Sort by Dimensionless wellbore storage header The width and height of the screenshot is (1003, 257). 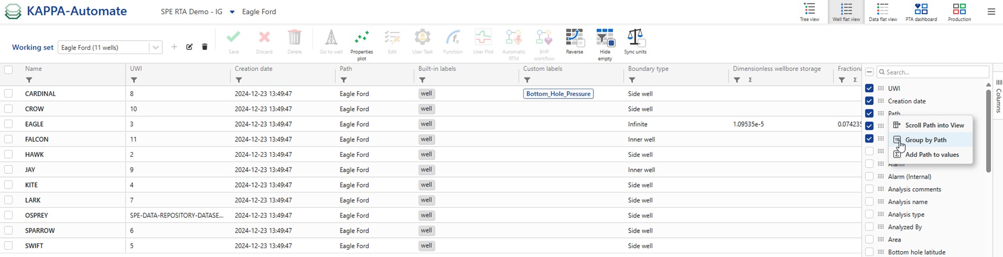[777, 69]
